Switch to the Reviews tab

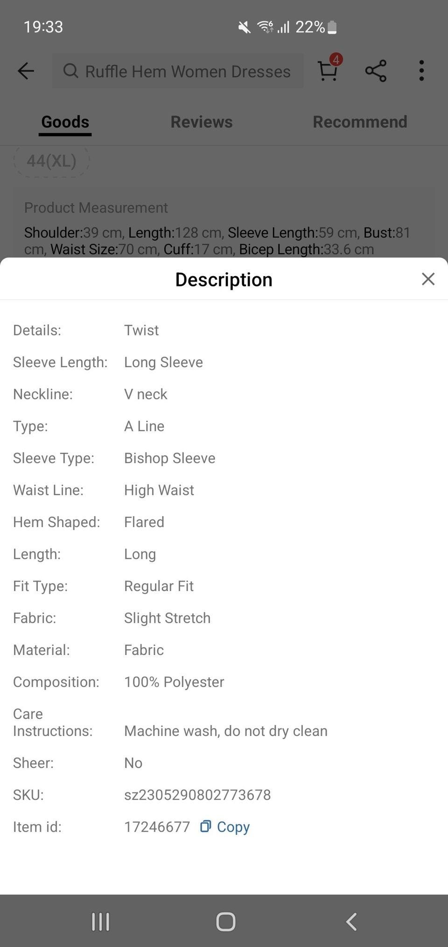(x=201, y=122)
